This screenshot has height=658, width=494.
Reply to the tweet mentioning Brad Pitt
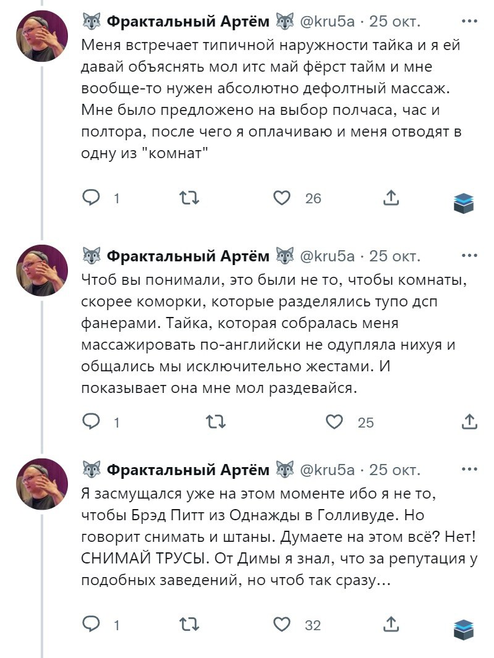[91, 624]
